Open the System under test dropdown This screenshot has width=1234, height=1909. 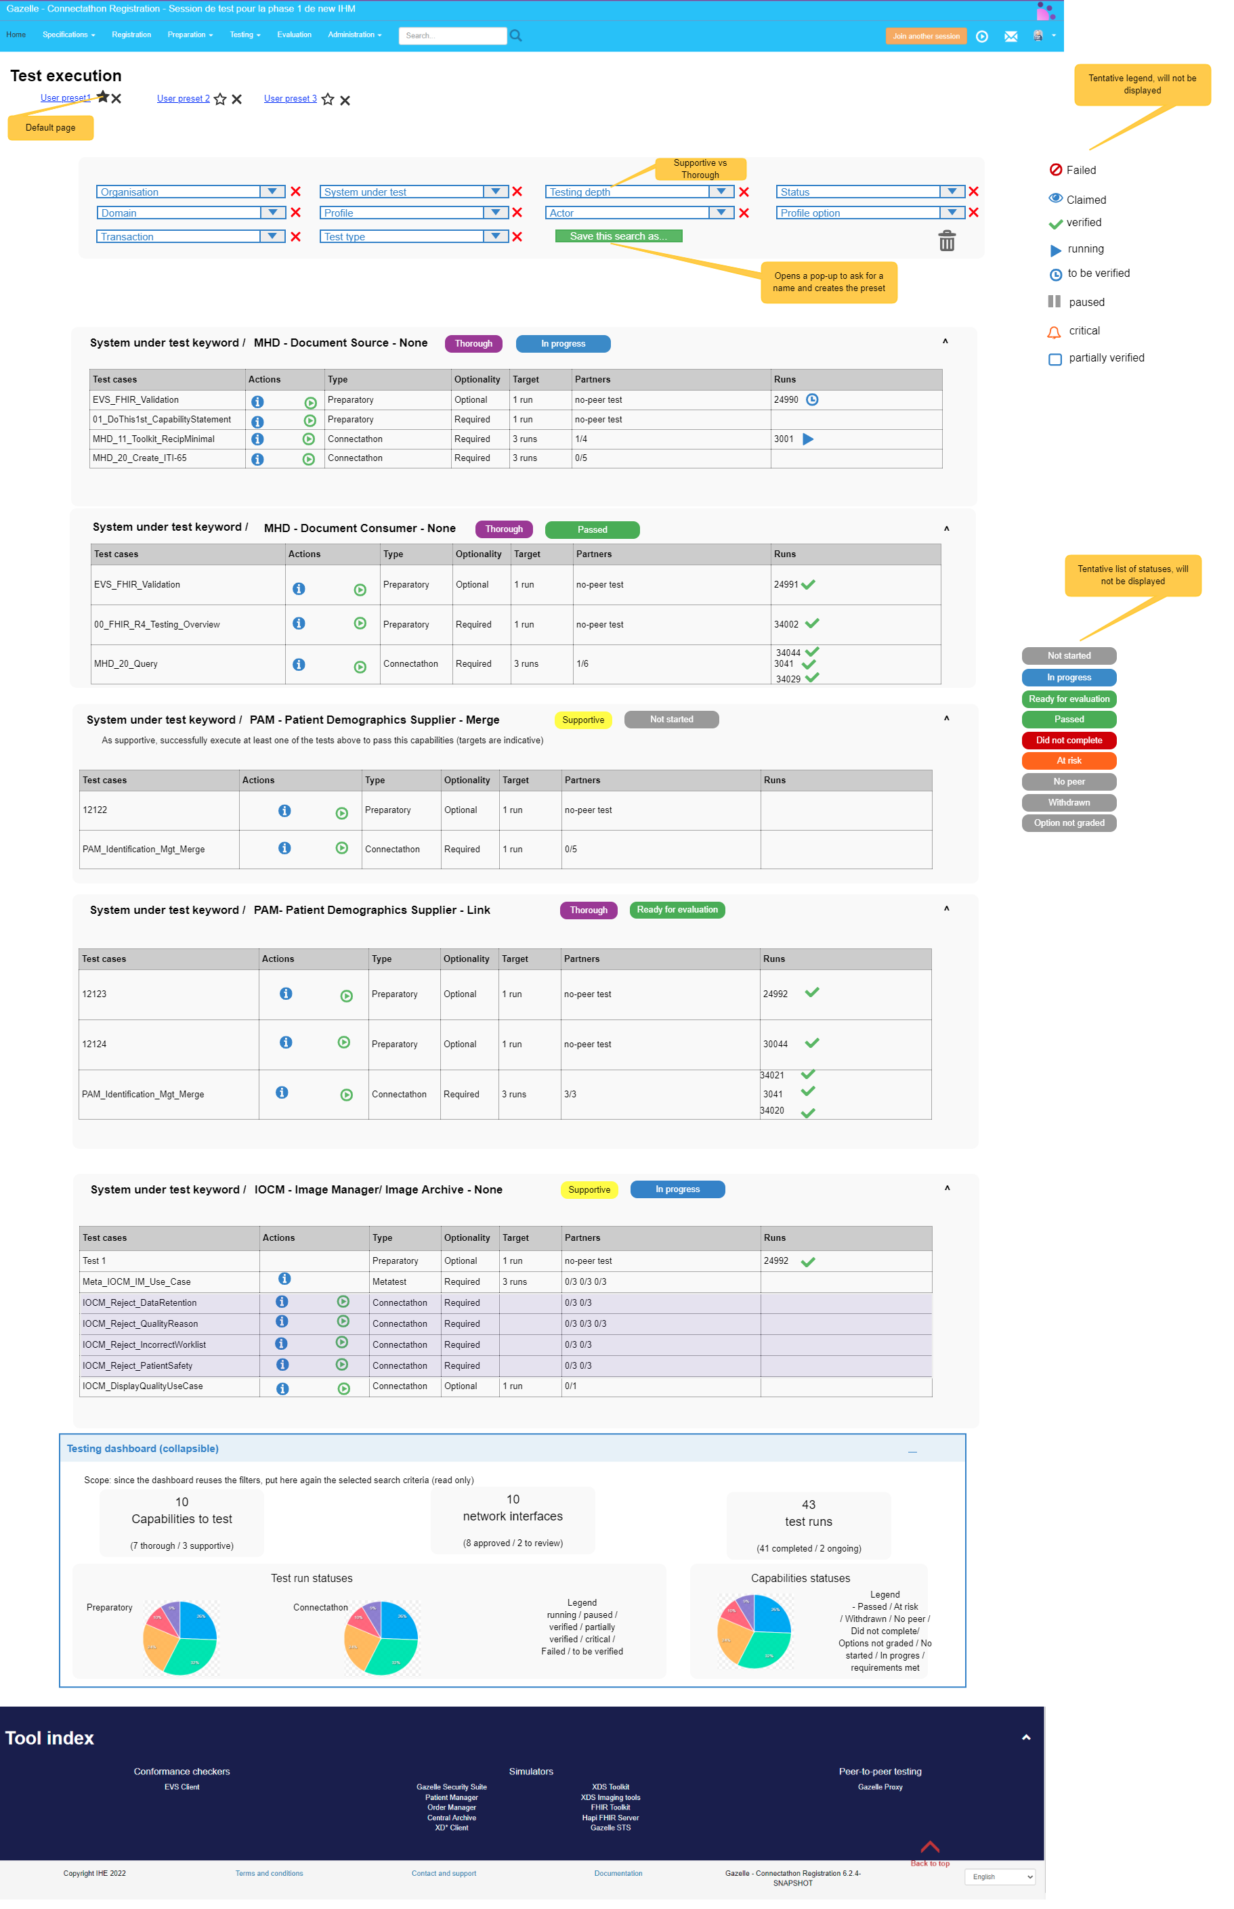point(414,192)
